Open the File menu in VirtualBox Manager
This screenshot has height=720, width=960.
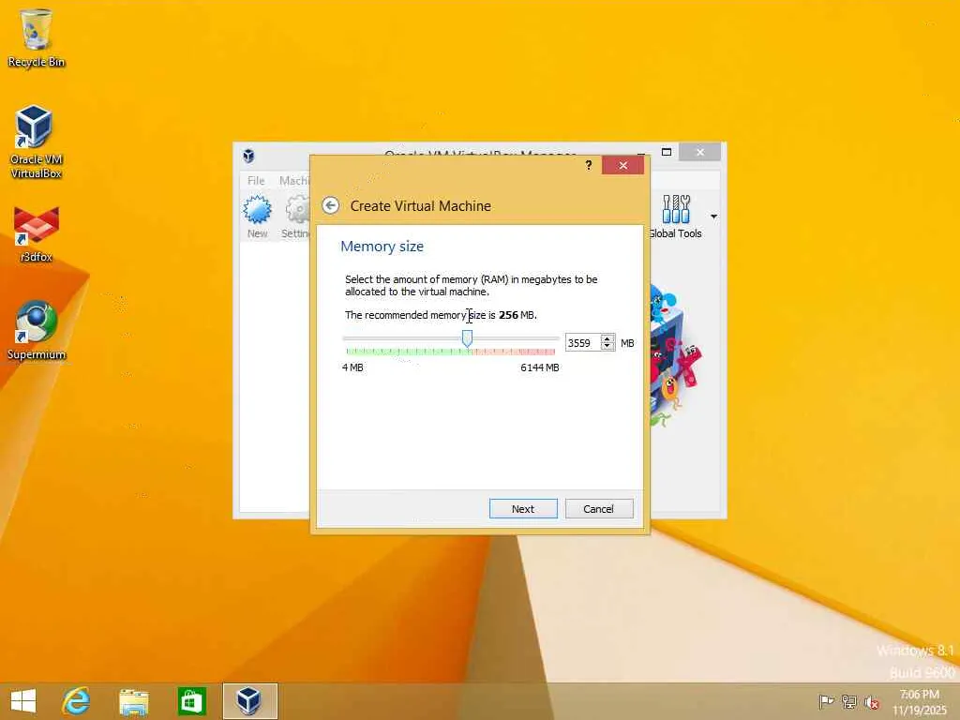coord(256,181)
